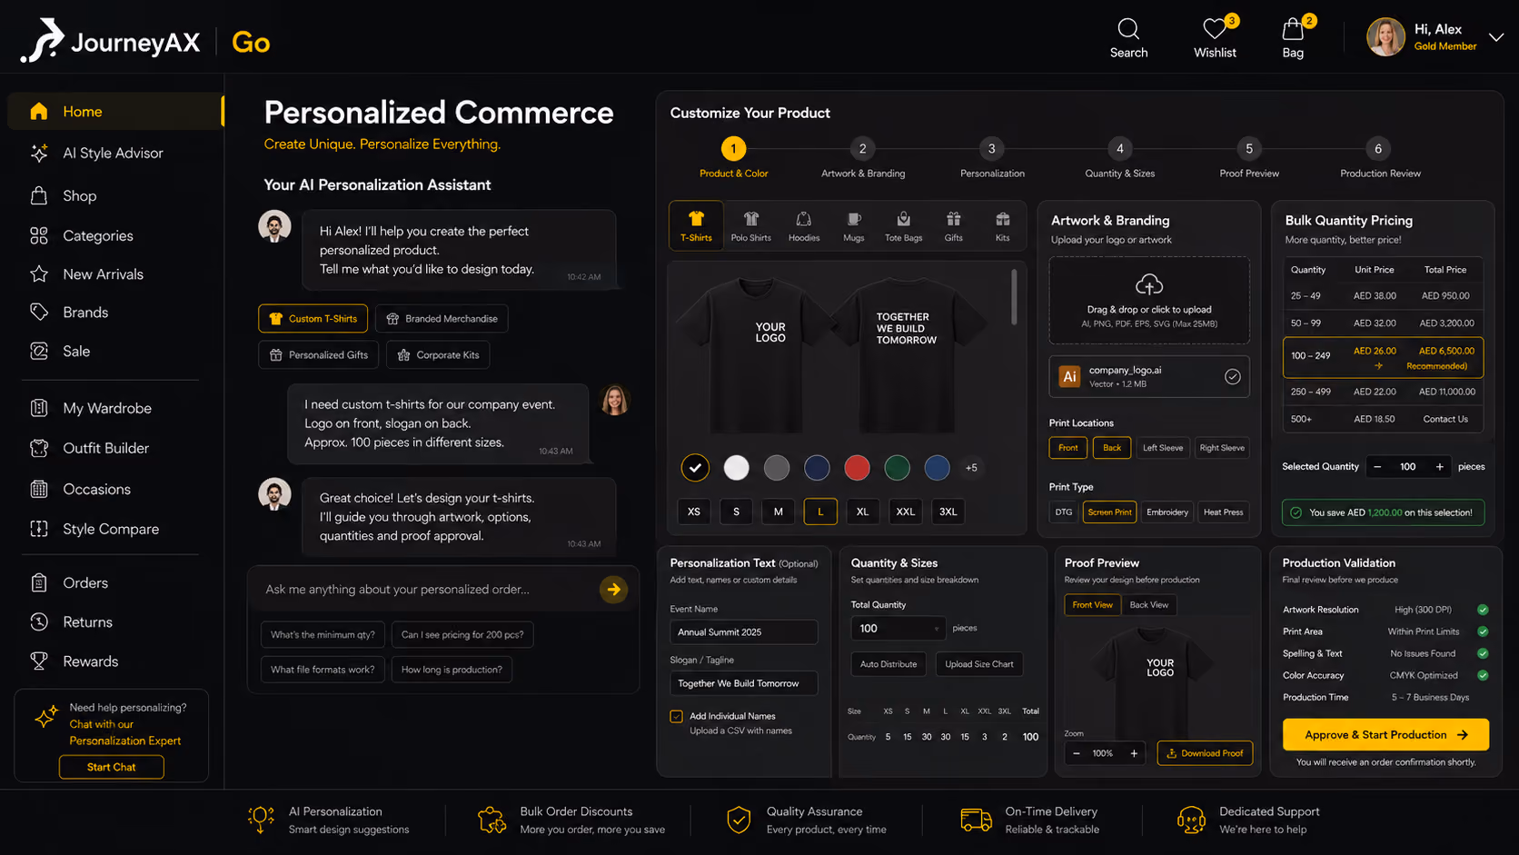Viewport: 1519px width, 855px height.
Task: Choose the Custom T-Shirts chip
Action: (313, 319)
